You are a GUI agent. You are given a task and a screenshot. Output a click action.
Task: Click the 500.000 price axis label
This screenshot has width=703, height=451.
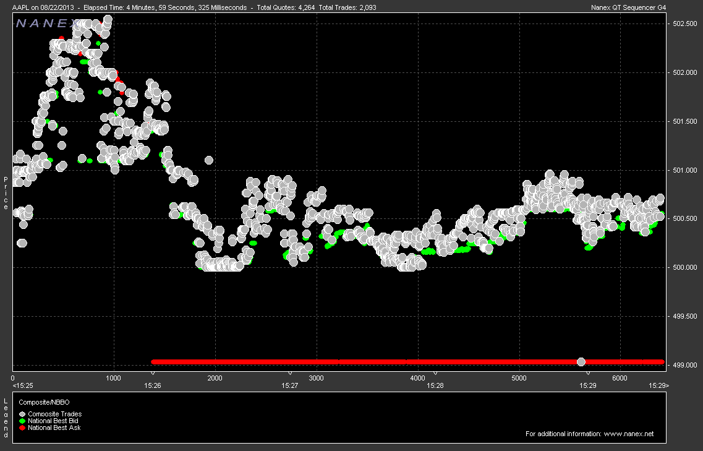pos(684,267)
